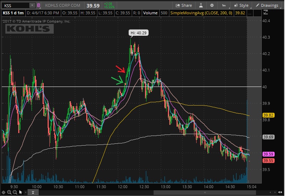Click the 40.4 price axis label

tap(266, 21)
